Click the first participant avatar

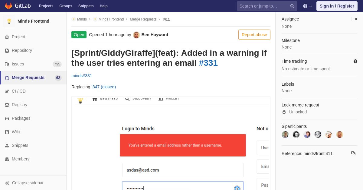[285, 135]
